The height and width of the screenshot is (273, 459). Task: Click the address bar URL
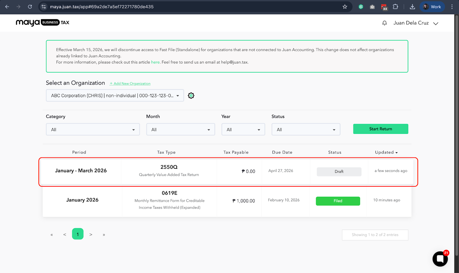coord(102,7)
